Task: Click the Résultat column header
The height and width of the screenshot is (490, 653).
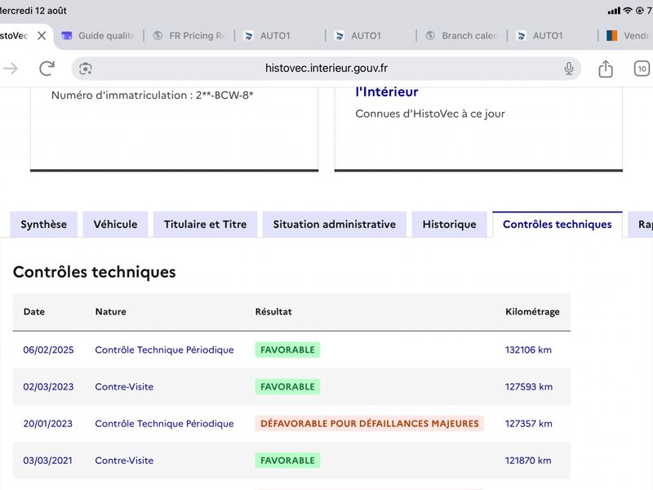Action: point(273,312)
